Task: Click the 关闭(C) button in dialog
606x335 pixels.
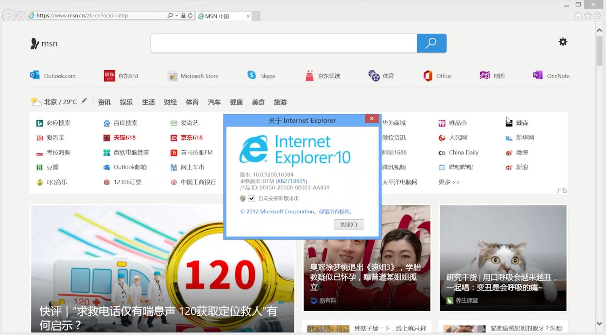Action: [x=349, y=224]
